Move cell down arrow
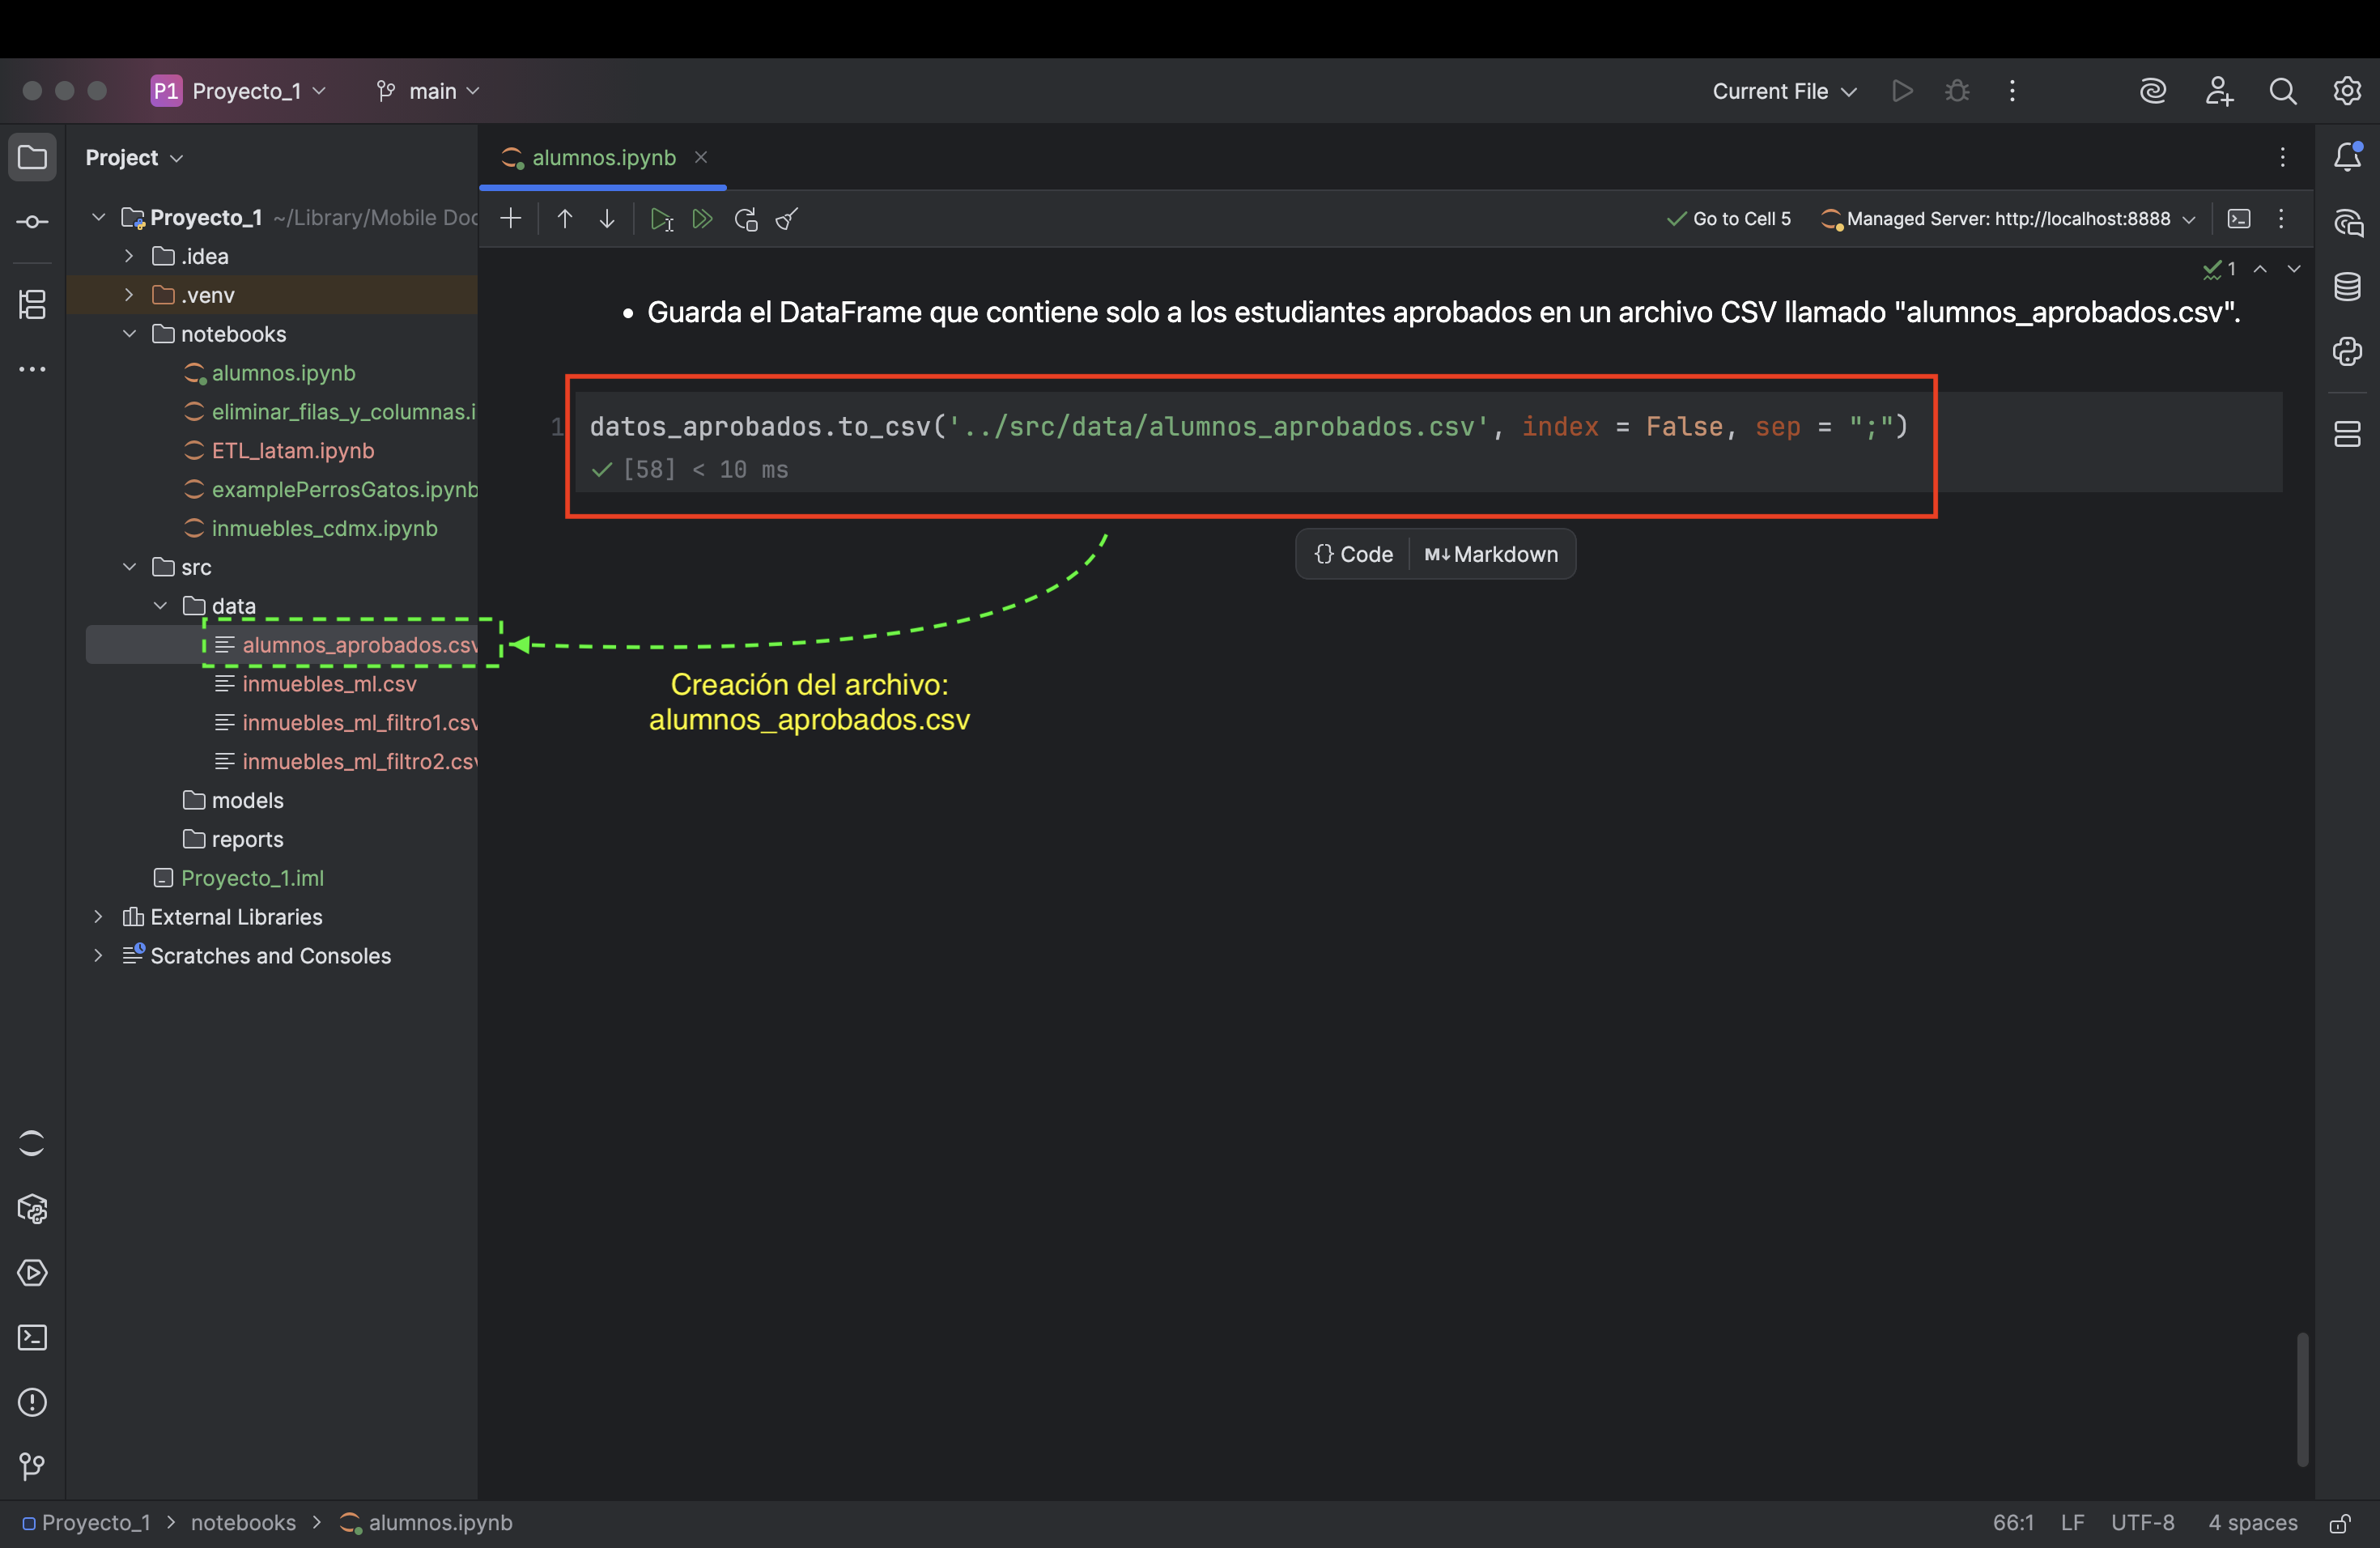The width and height of the screenshot is (2380, 1548). point(607,219)
